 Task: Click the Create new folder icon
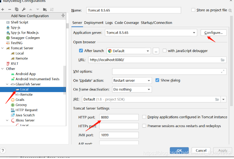(x=45, y=10)
